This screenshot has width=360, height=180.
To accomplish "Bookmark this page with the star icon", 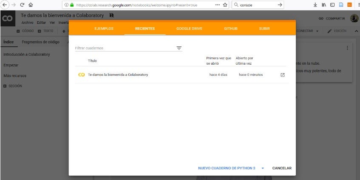I will pyautogui.click(x=225, y=5).
